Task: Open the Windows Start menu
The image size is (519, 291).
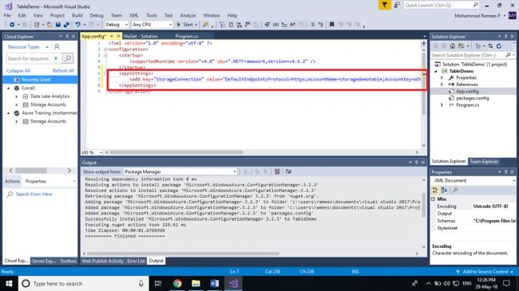Action: coord(9,283)
